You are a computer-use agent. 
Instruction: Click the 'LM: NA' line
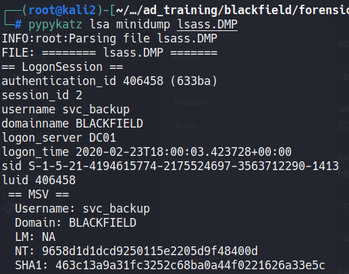[35, 237]
